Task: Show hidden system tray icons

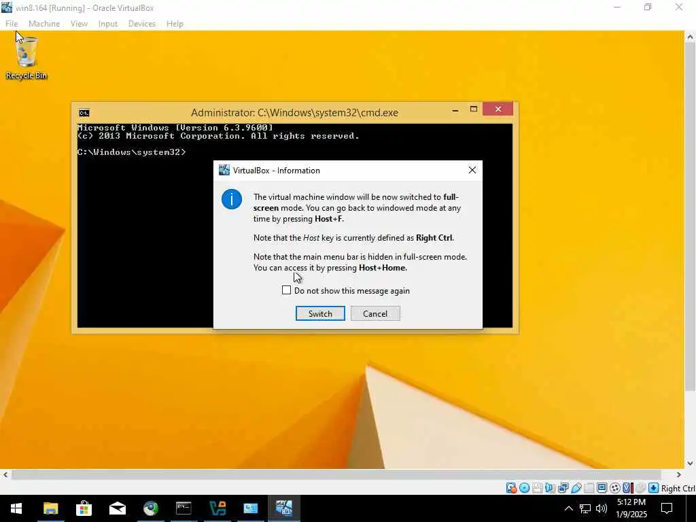Action: (x=568, y=508)
